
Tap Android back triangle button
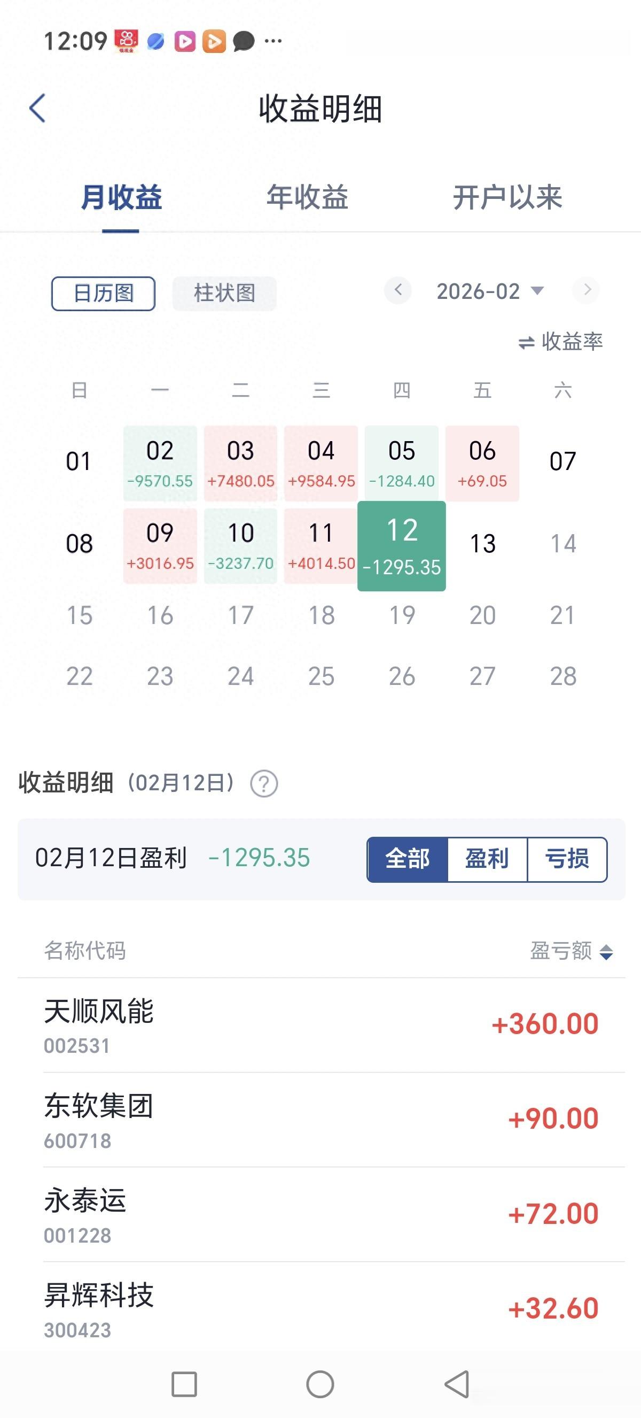point(457,1384)
